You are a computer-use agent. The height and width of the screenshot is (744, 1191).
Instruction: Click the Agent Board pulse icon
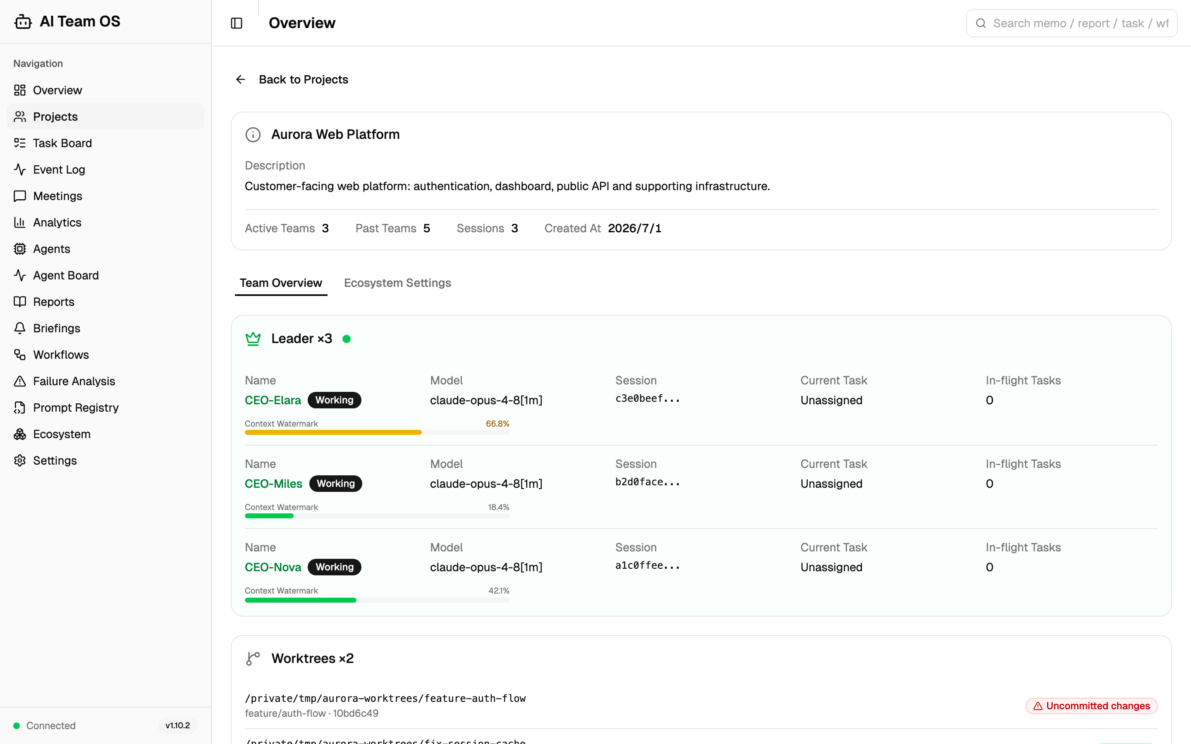(x=20, y=276)
